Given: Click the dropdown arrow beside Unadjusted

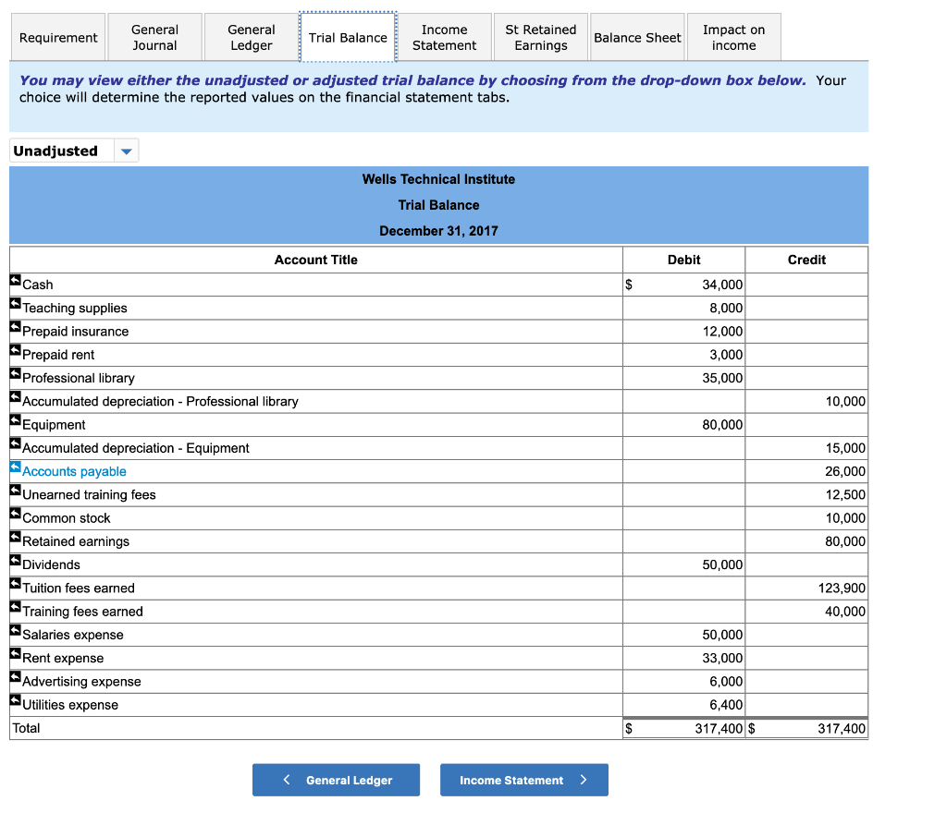Looking at the screenshot, I should click(x=127, y=150).
